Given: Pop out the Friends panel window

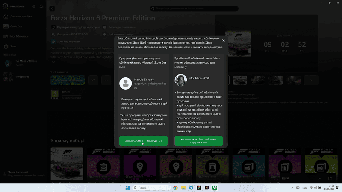Looking at the screenshot, I should coord(330,178).
